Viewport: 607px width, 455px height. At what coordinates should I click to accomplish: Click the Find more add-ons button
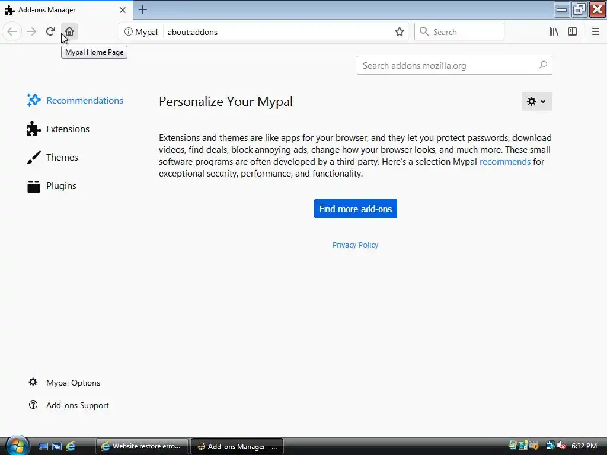(356, 209)
